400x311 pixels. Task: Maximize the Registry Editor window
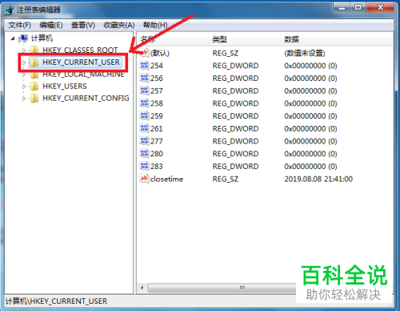point(358,8)
